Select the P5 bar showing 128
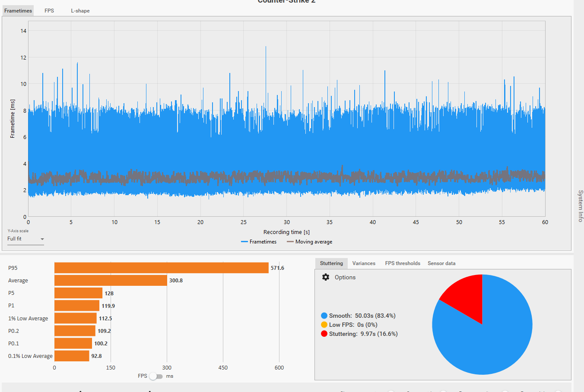 click(x=78, y=293)
